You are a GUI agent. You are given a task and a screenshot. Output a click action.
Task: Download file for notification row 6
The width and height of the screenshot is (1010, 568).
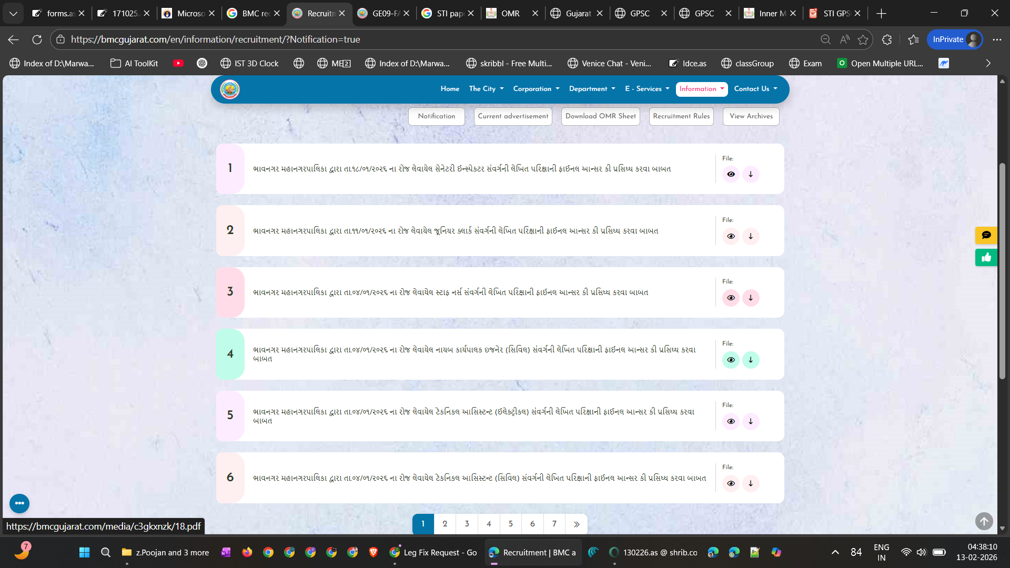click(751, 484)
